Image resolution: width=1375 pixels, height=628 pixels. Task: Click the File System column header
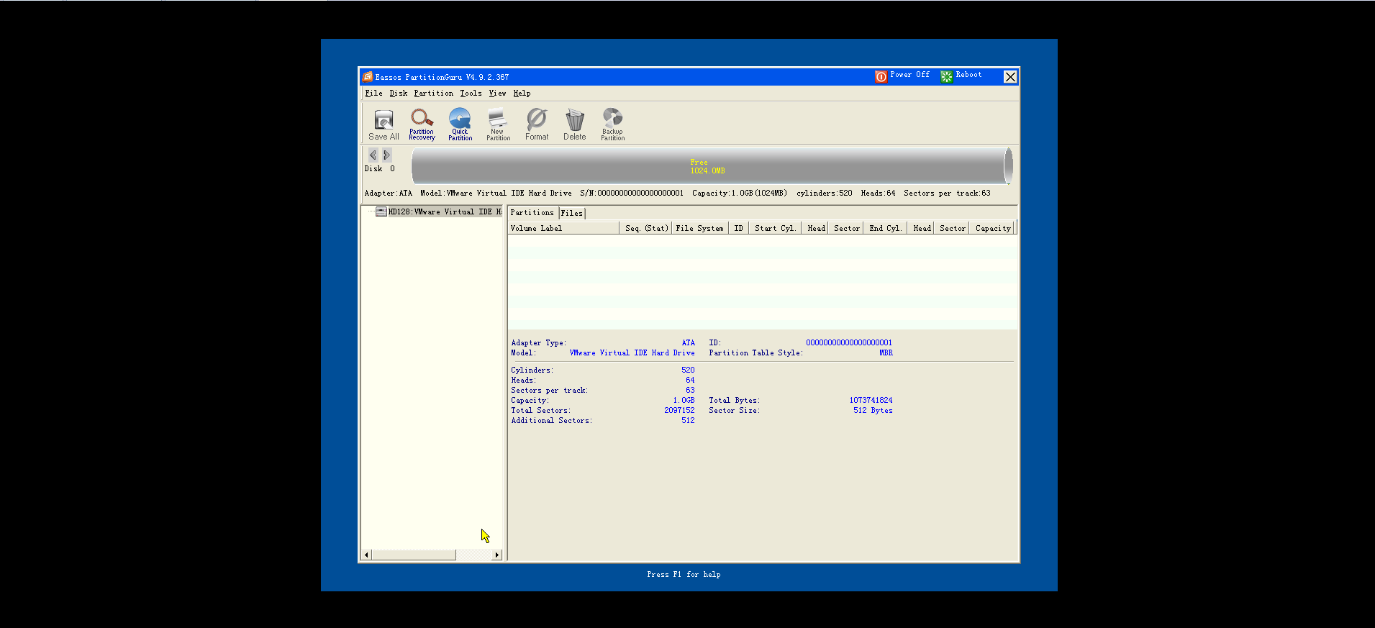(x=699, y=228)
